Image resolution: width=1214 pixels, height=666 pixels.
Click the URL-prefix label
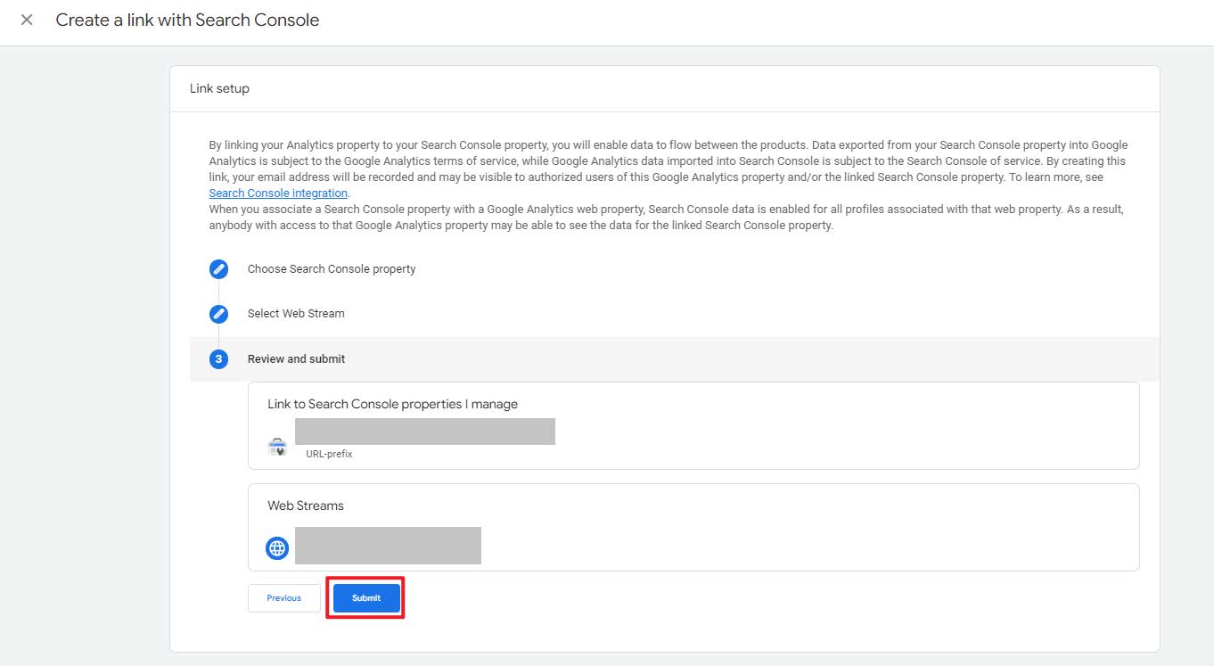coord(329,454)
